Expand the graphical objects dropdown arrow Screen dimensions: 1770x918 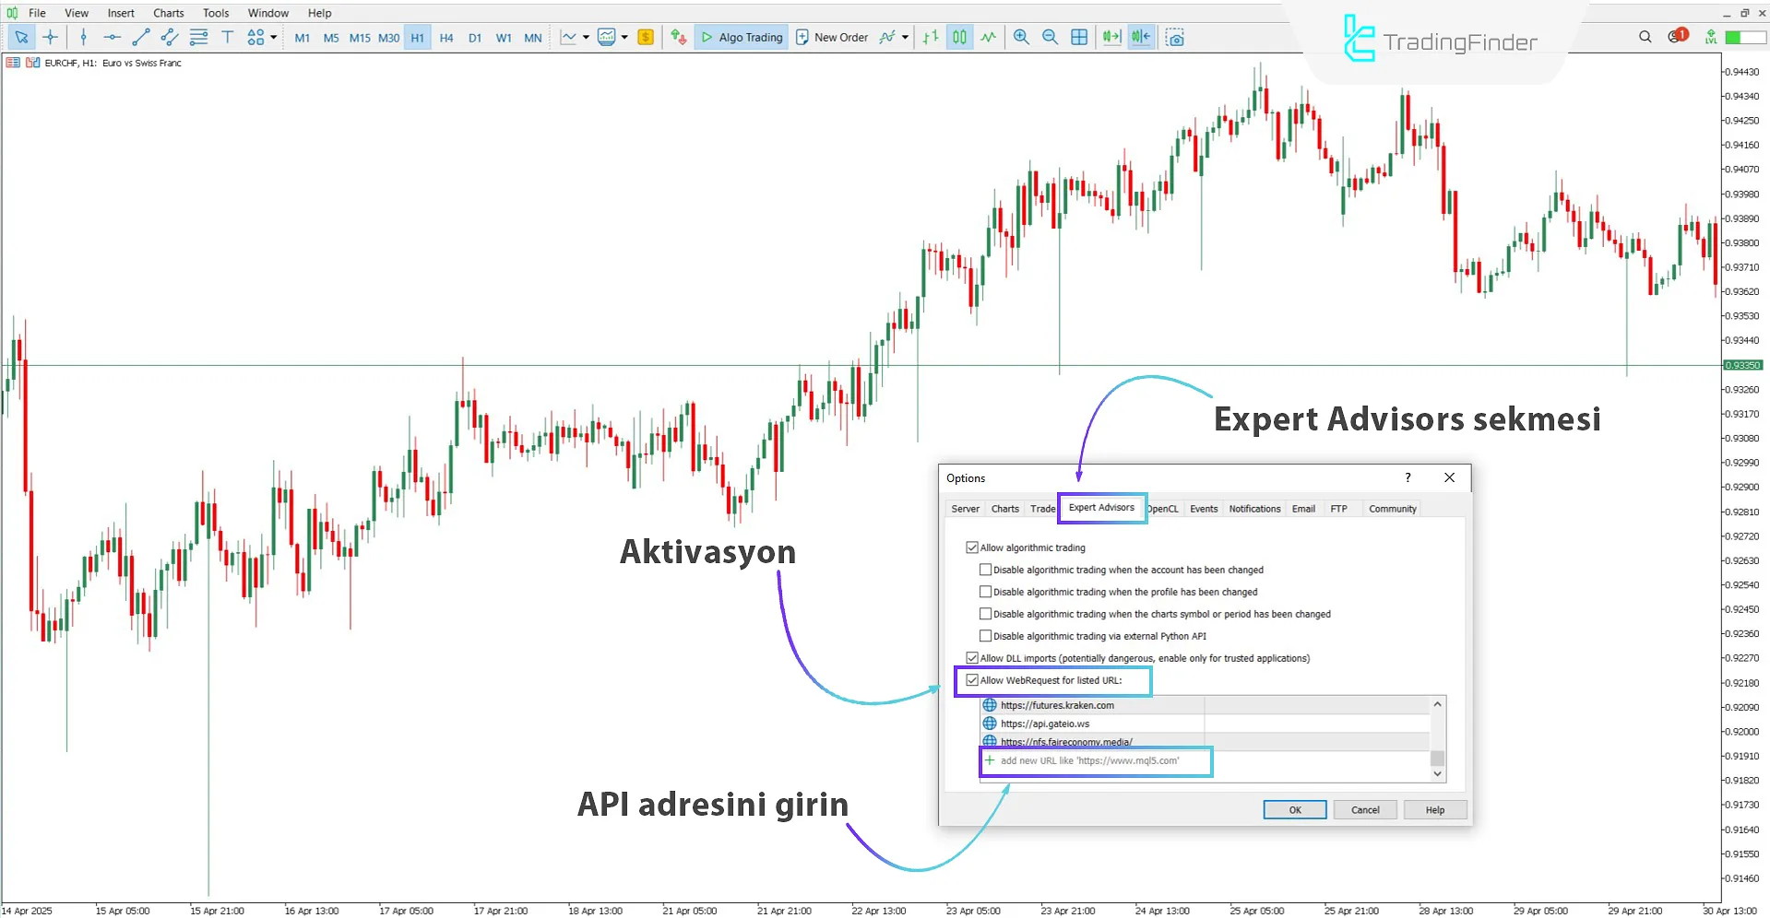click(x=273, y=37)
